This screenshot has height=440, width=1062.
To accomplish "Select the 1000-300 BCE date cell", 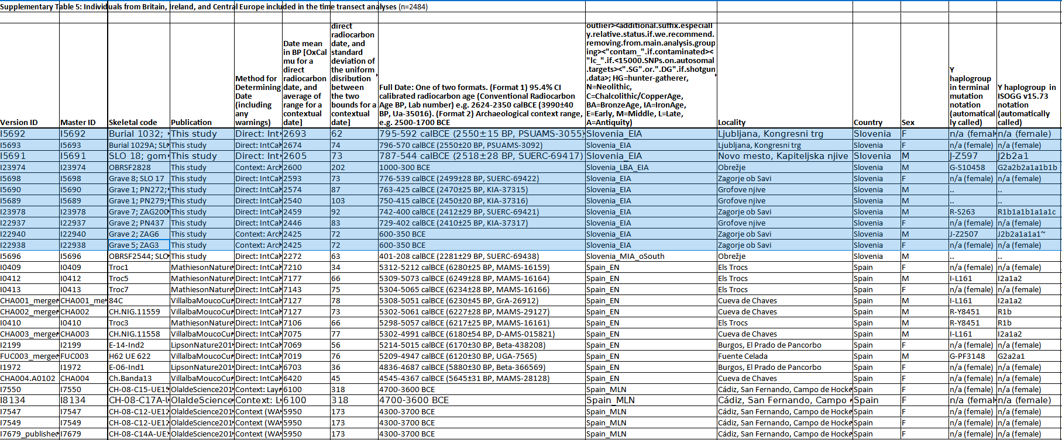I will pos(482,167).
